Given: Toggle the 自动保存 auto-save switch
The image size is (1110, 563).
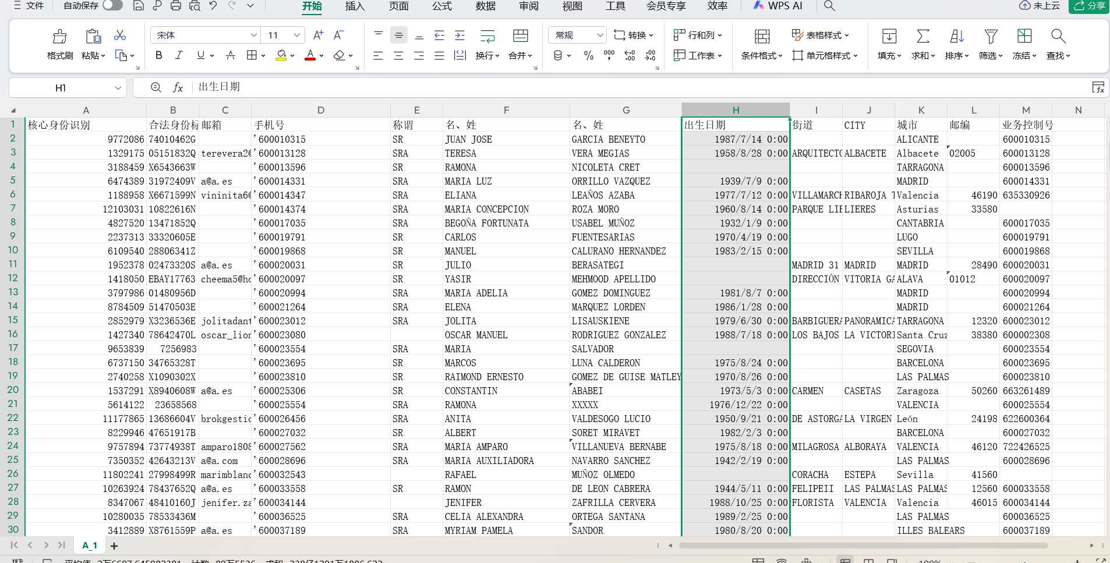Looking at the screenshot, I should point(112,5).
